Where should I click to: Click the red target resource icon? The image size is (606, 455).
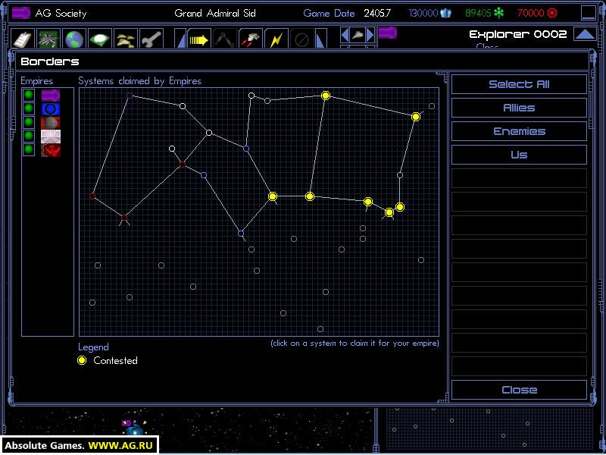(553, 13)
